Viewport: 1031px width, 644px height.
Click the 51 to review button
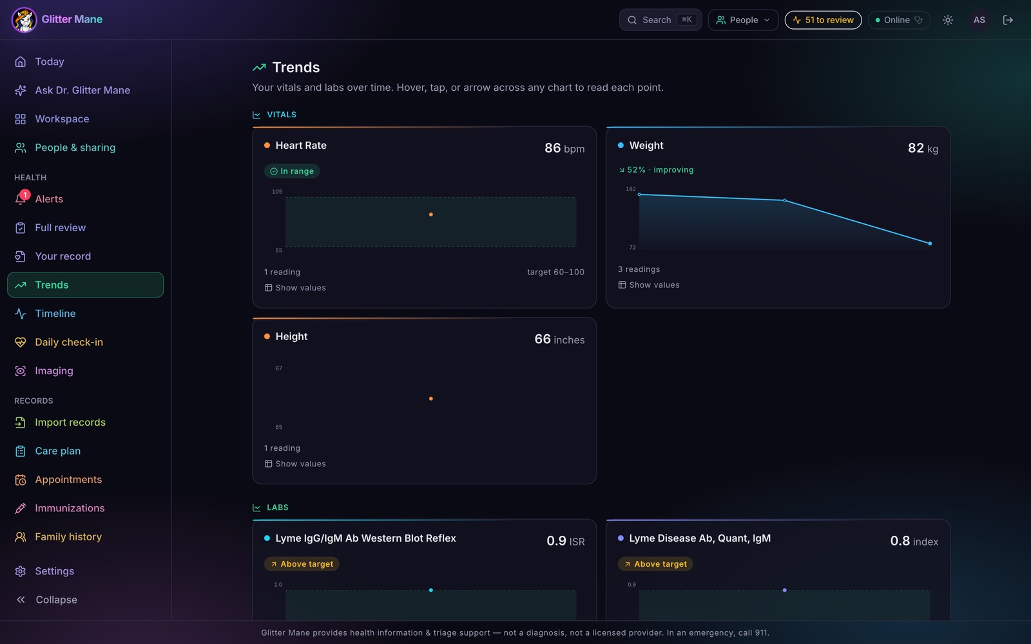[x=823, y=20]
